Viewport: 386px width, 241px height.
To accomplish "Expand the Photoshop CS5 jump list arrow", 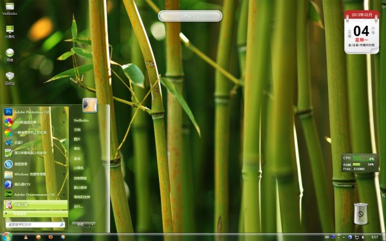I will [64, 112].
